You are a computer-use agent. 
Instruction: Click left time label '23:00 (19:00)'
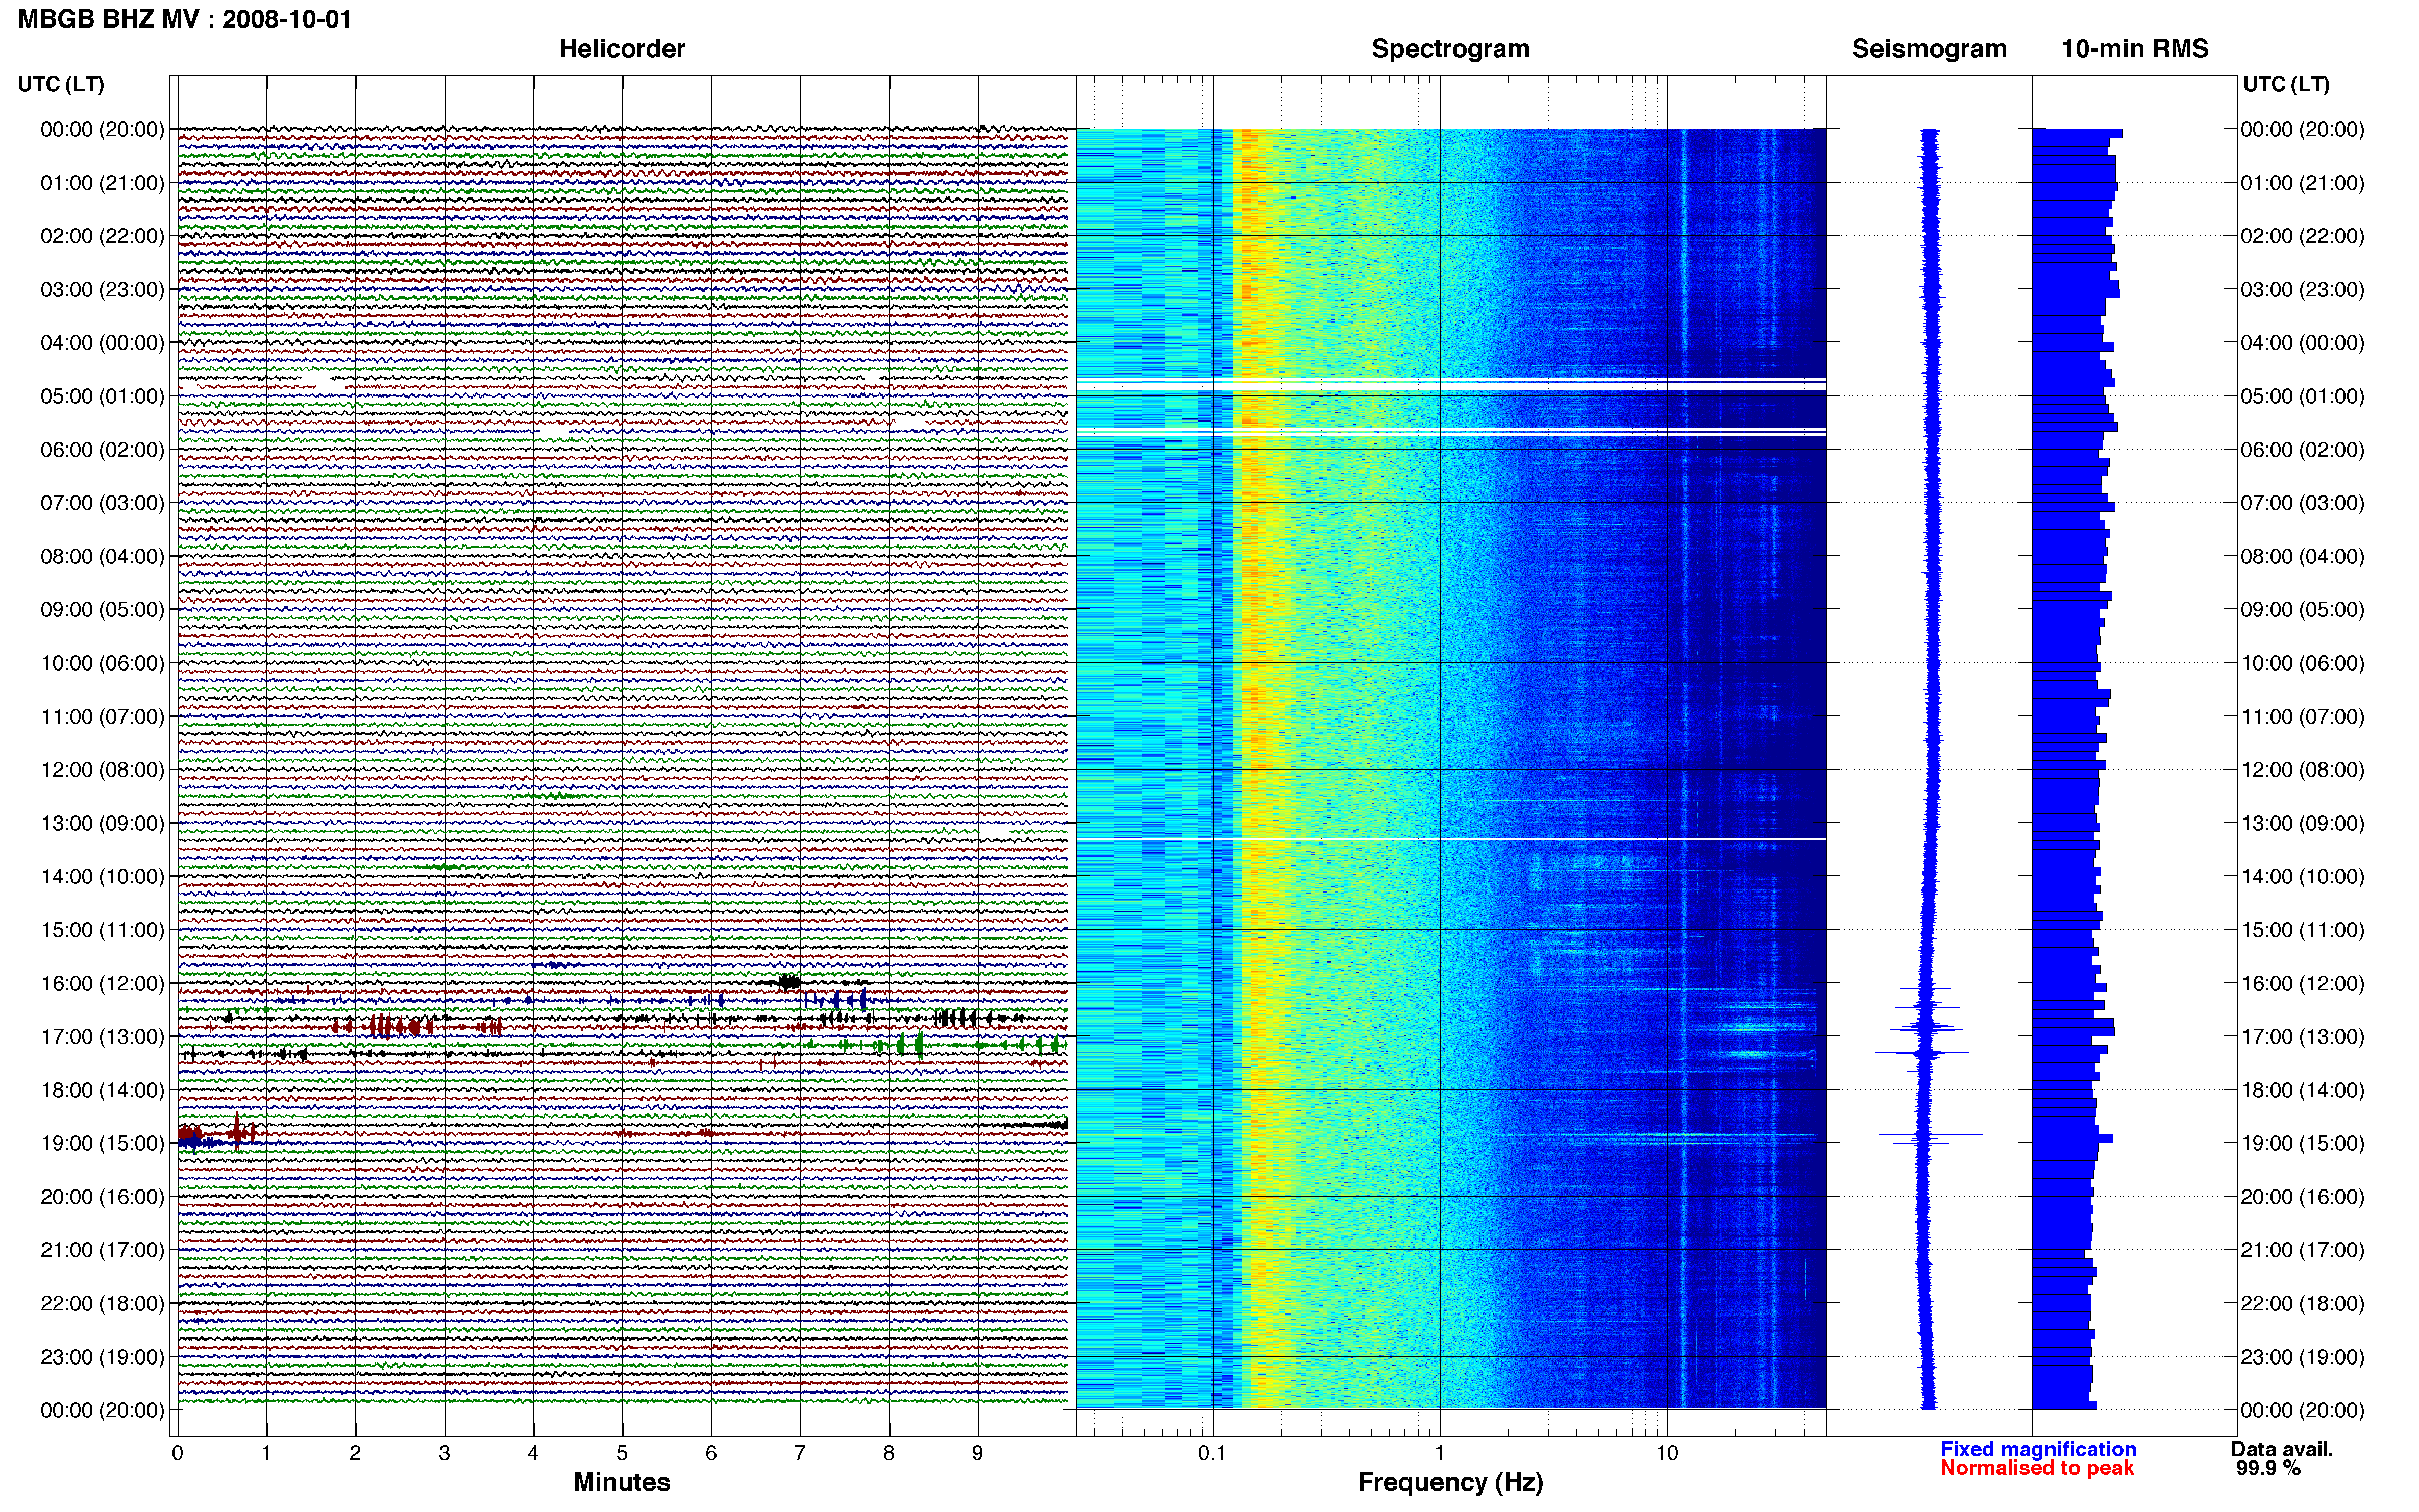(102, 1357)
